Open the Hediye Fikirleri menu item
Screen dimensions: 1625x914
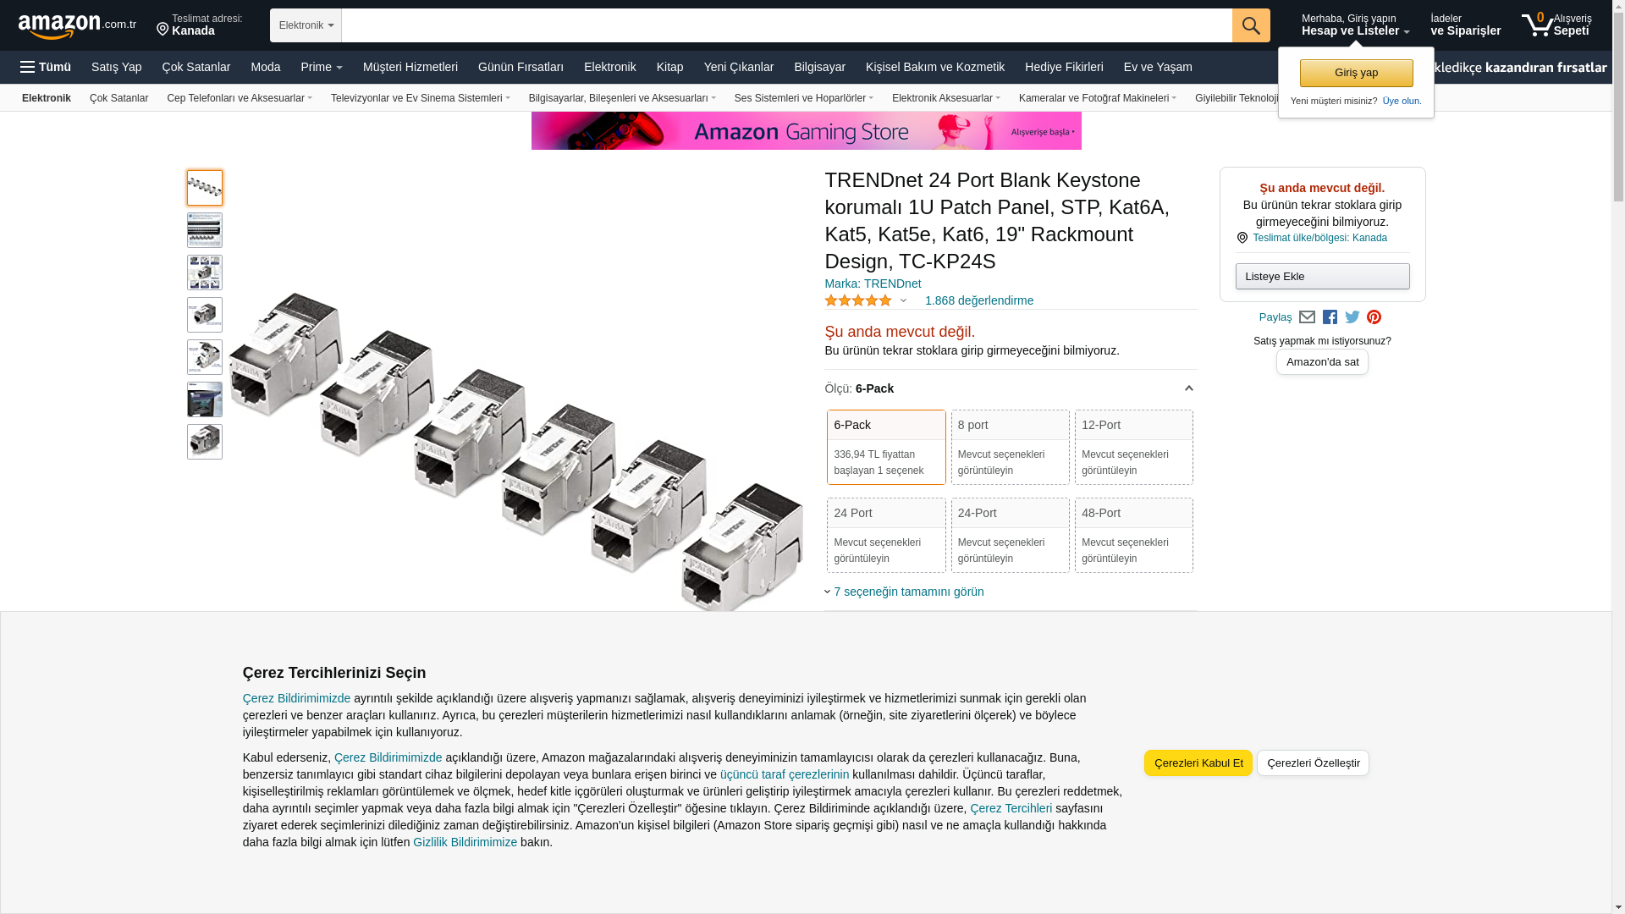pos(1064,67)
